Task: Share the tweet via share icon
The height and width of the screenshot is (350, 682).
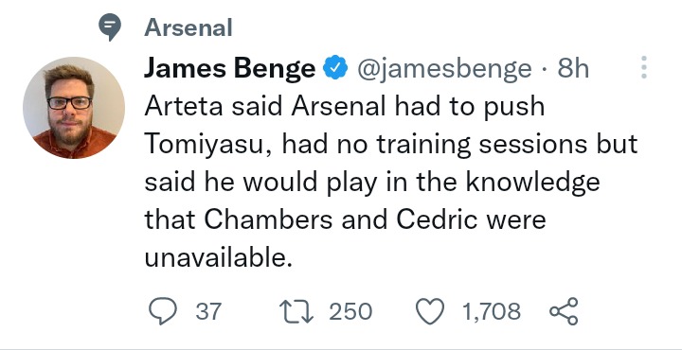Action: click(564, 311)
